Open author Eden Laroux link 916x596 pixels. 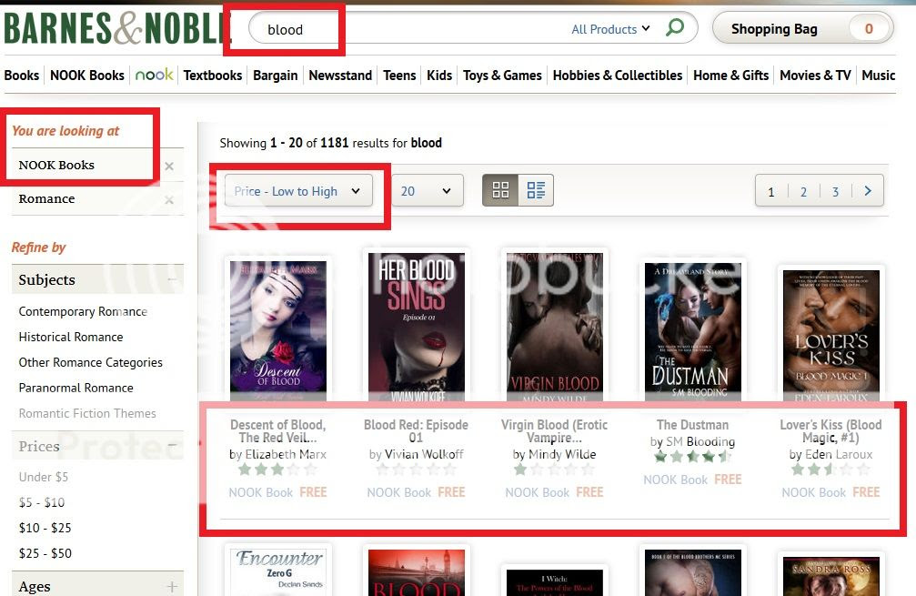pyautogui.click(x=839, y=454)
